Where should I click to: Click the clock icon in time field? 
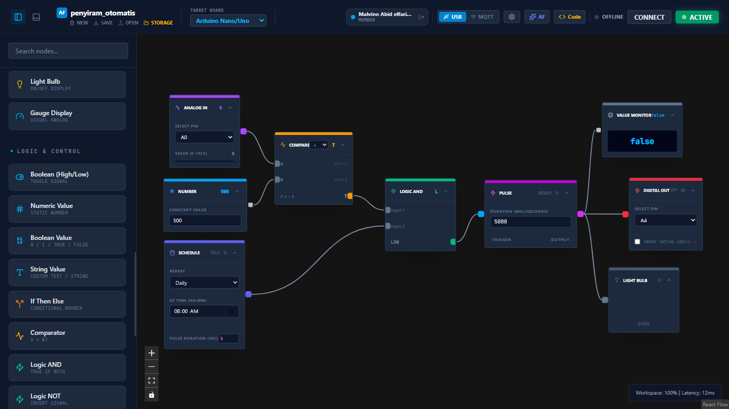(x=231, y=311)
